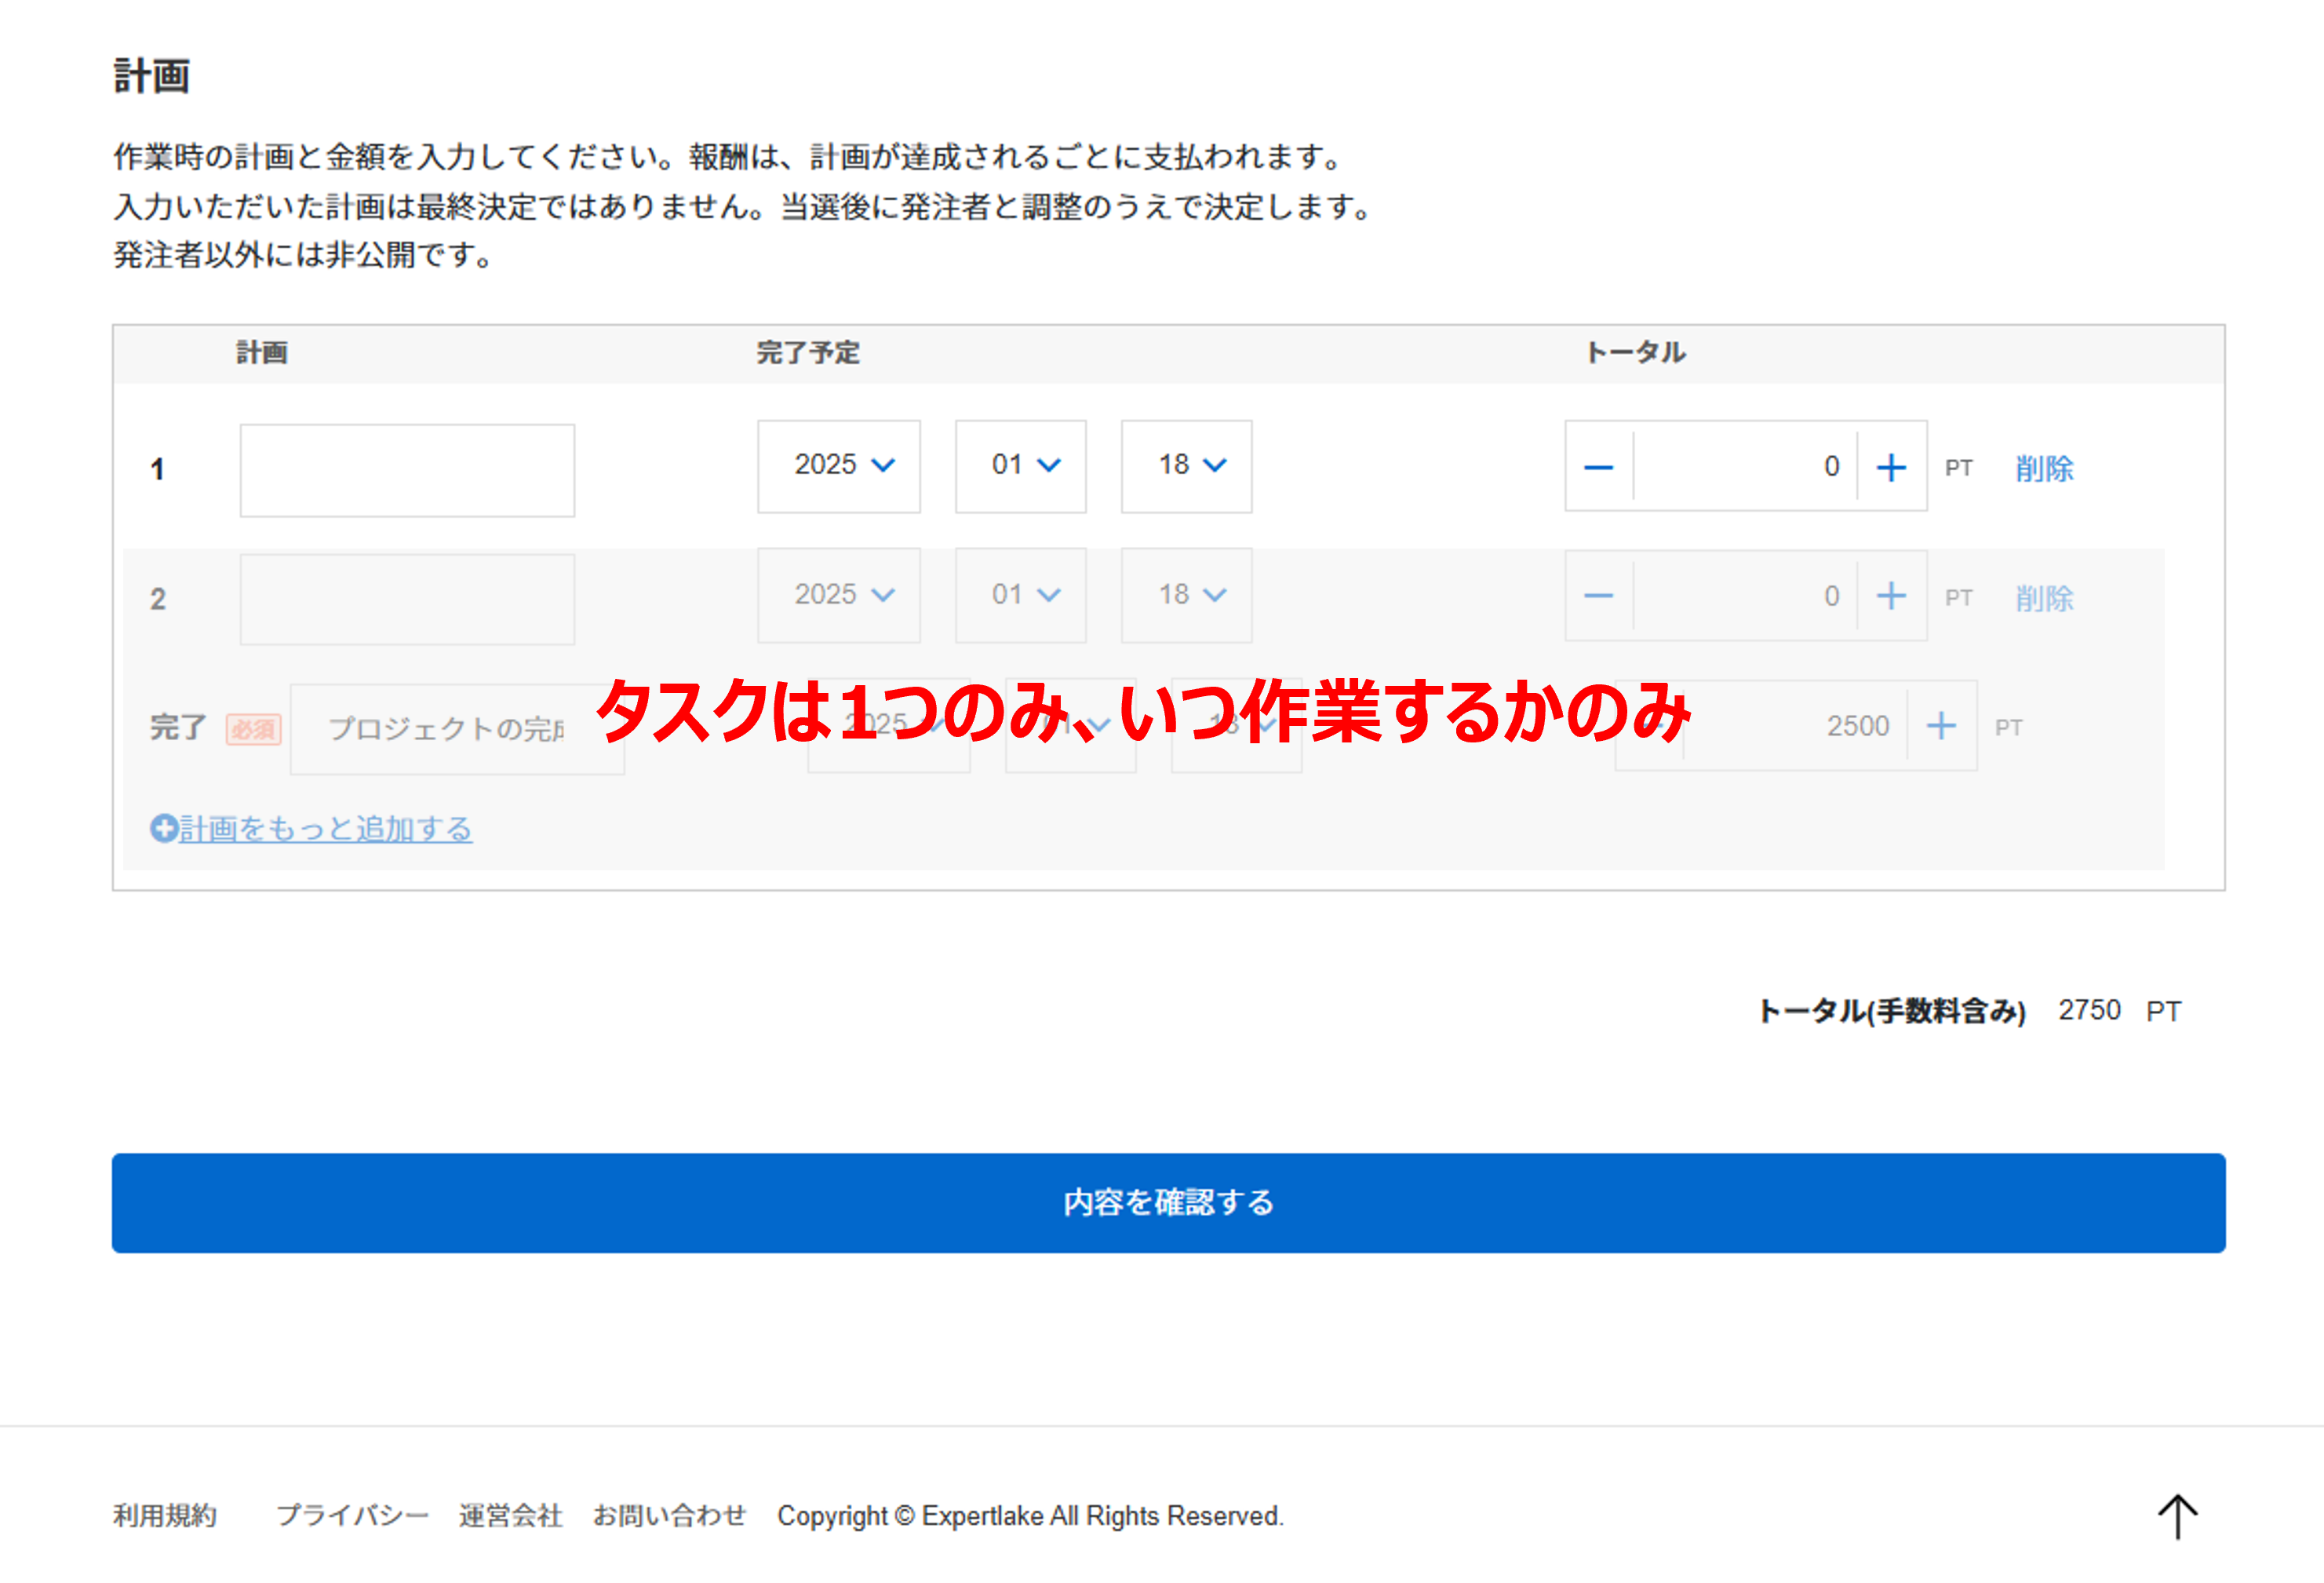Viewport: 2324px width, 1583px height.
Task: Increase the 2500 PT completion amount
Action: tap(1940, 726)
